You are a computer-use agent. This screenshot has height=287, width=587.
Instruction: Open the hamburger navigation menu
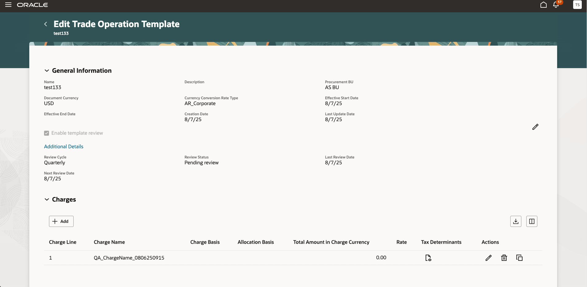[8, 5]
